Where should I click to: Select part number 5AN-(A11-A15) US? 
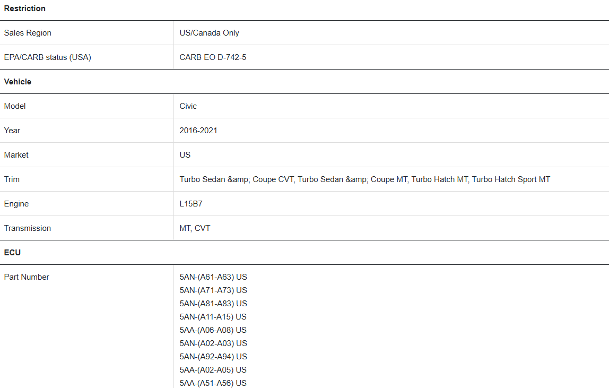[213, 317]
